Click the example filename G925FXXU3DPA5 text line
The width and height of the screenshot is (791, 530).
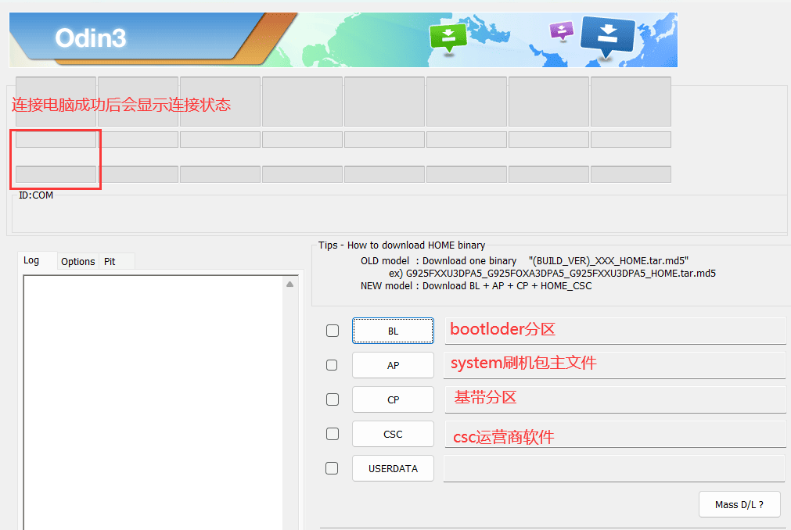click(552, 274)
